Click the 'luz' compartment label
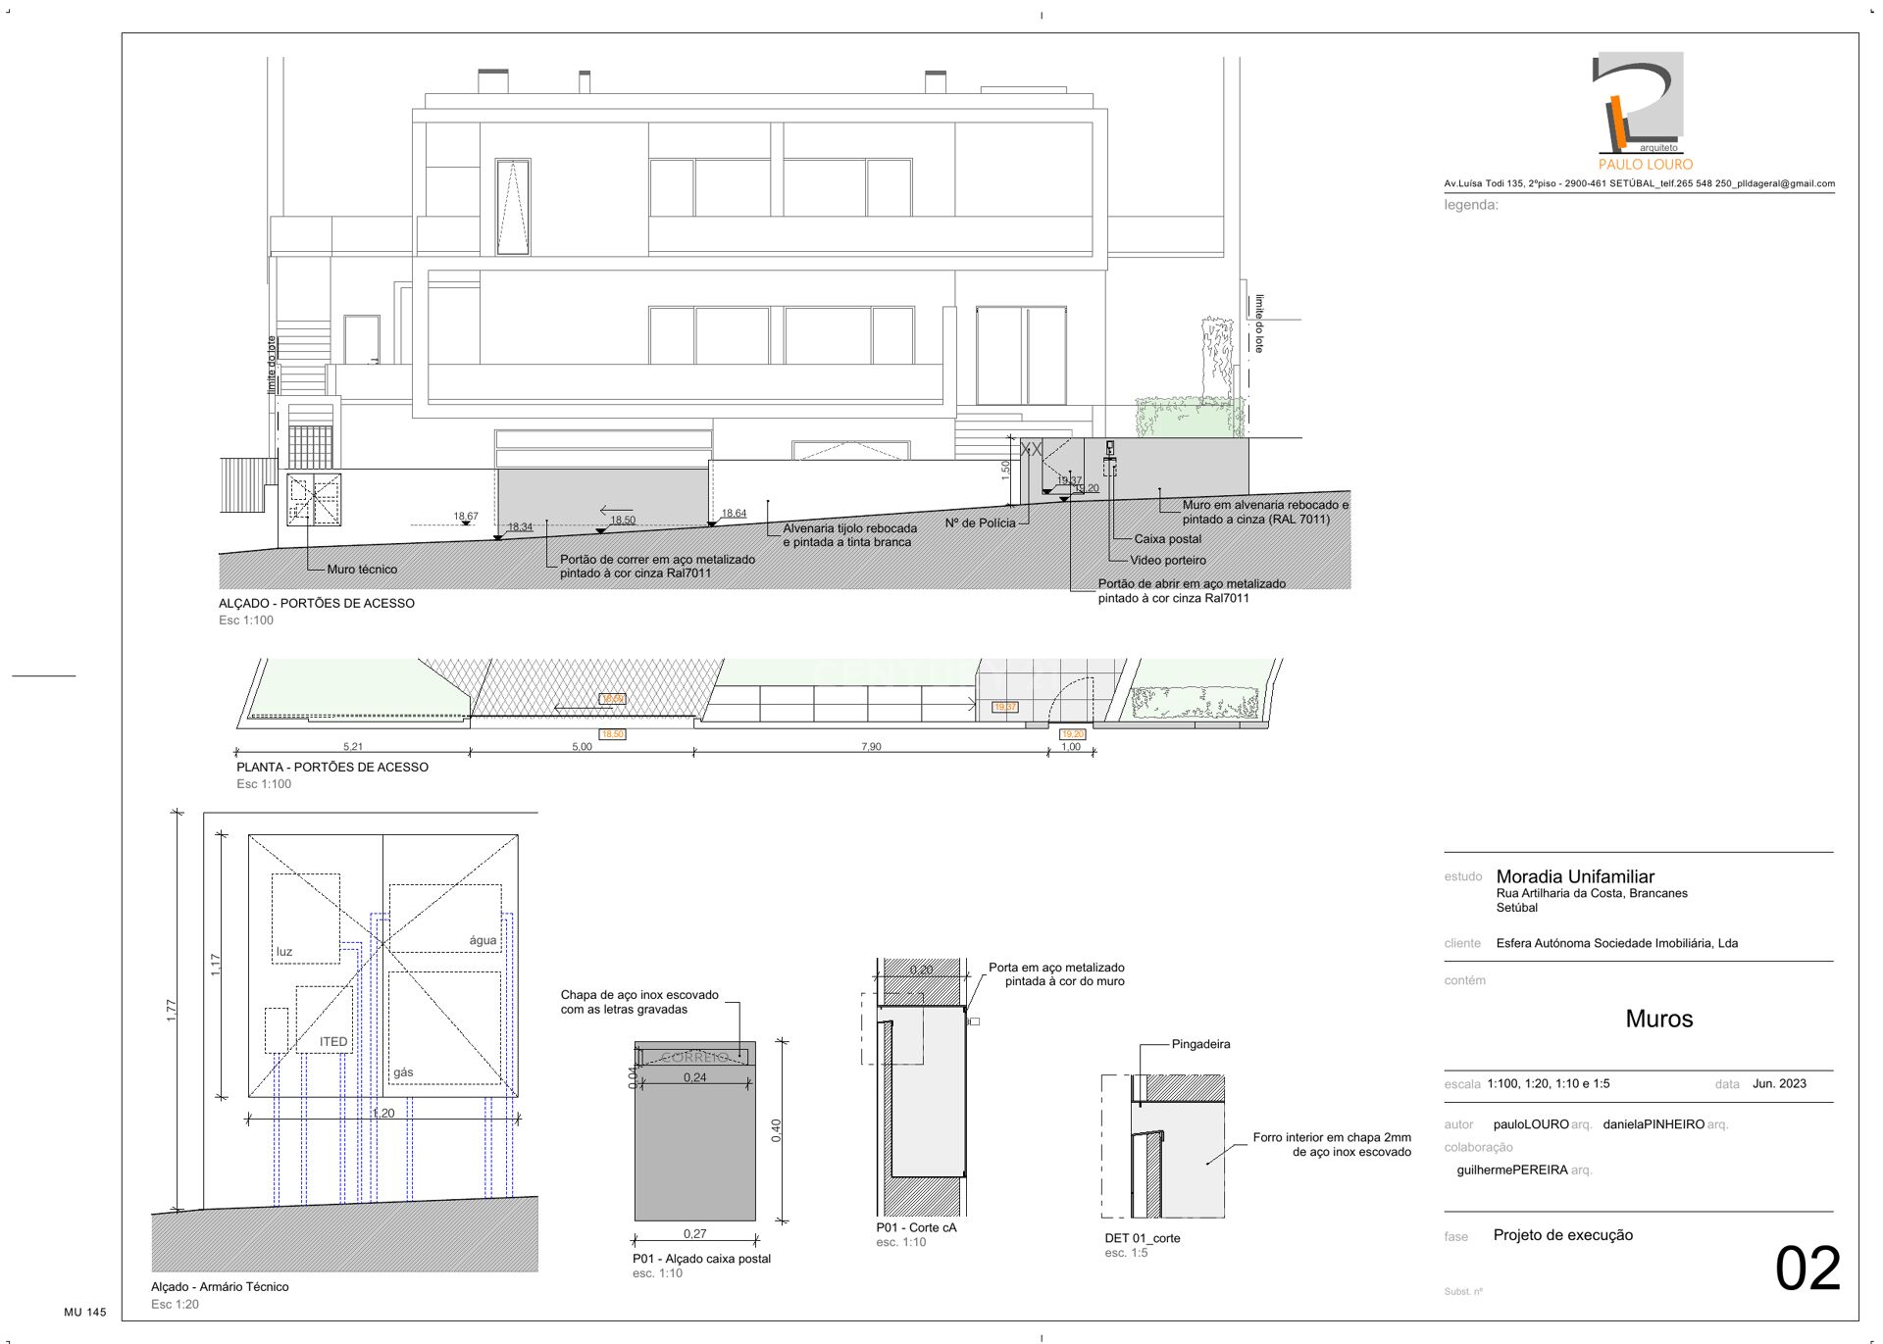The width and height of the screenshot is (1883, 1344). (284, 952)
